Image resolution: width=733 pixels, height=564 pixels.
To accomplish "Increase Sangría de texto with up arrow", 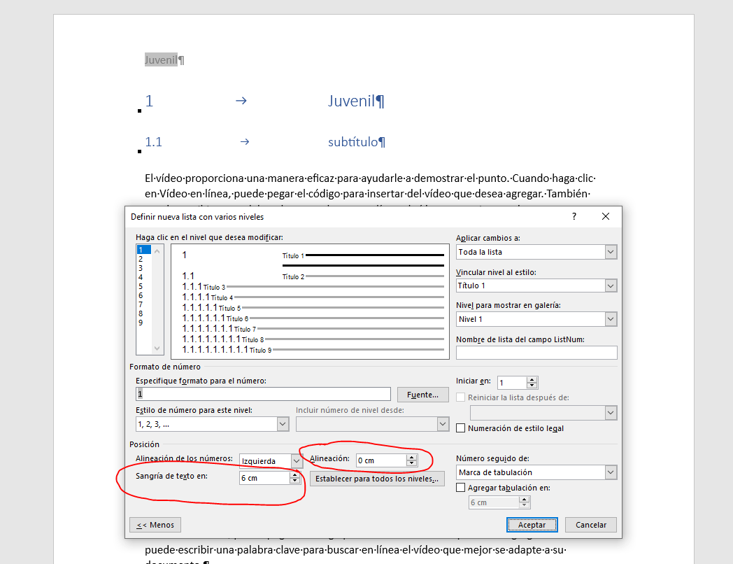I will coord(294,474).
